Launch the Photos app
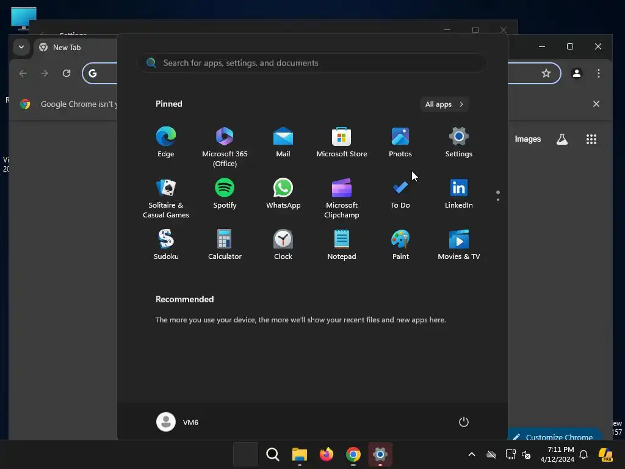Viewport: 625px width, 469px height. 400,142
